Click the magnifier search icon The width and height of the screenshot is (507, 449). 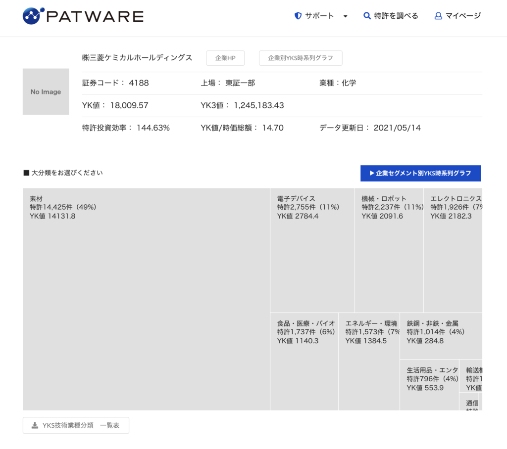coord(367,16)
